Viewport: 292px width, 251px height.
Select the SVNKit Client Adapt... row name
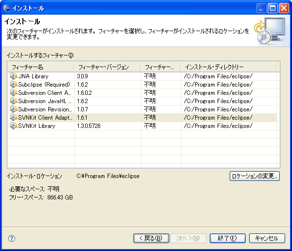[x=45, y=118]
